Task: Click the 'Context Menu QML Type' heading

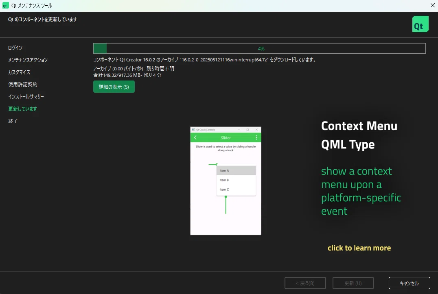Action: 359,135
